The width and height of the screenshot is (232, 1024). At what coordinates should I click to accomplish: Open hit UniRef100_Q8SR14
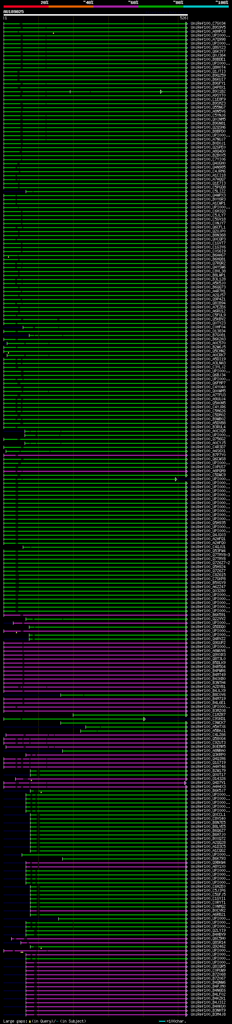click(x=208, y=943)
